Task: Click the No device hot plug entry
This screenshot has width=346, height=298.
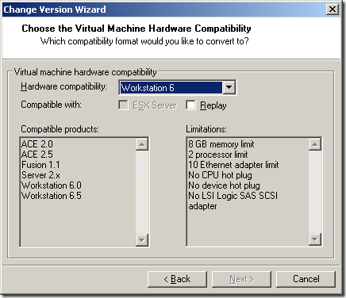Action: [224, 185]
